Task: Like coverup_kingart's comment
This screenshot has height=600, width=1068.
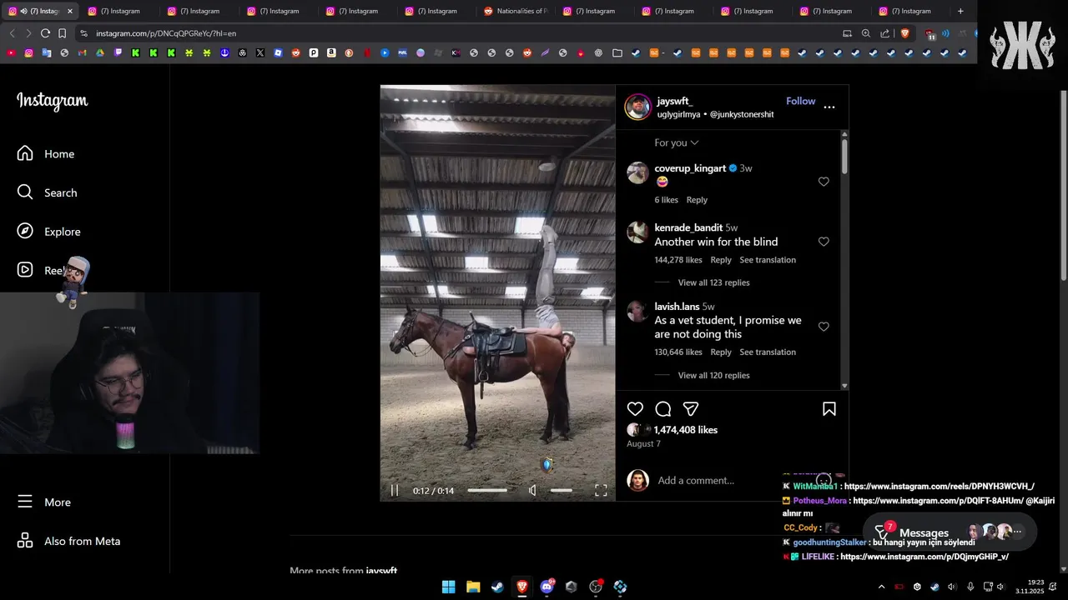Action: pyautogui.click(x=824, y=182)
